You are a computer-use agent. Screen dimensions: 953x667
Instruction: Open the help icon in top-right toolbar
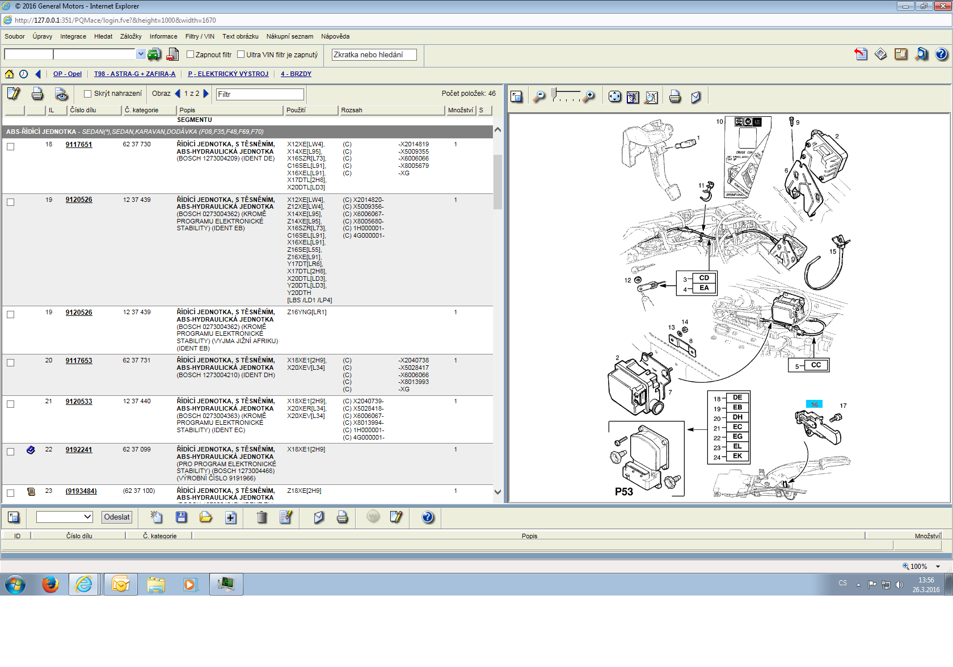(941, 54)
